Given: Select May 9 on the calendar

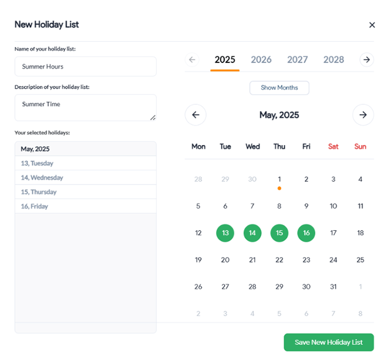Looking at the screenshot, I should pyautogui.click(x=306, y=206).
